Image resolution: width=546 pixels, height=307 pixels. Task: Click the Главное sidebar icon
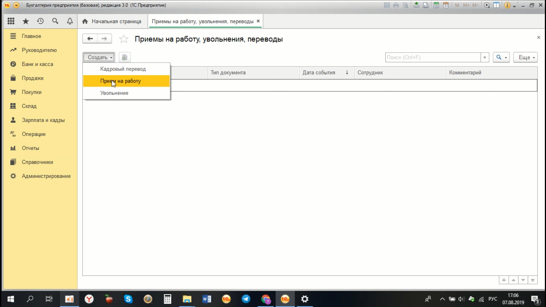13,36
